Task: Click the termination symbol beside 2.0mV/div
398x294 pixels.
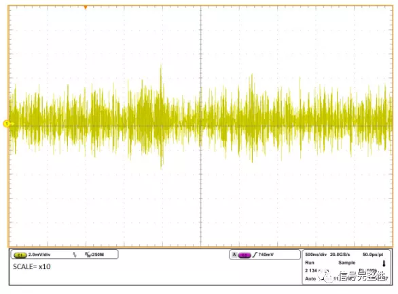Action: coord(75,255)
